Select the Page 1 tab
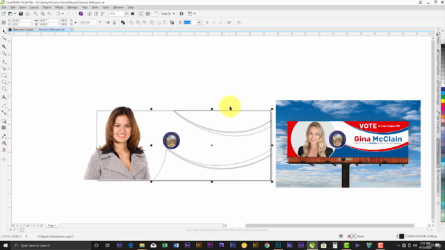 click(x=52, y=225)
